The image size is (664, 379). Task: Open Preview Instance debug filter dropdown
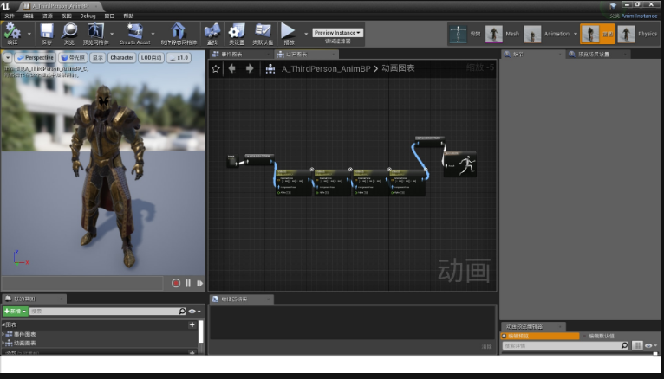coord(337,33)
